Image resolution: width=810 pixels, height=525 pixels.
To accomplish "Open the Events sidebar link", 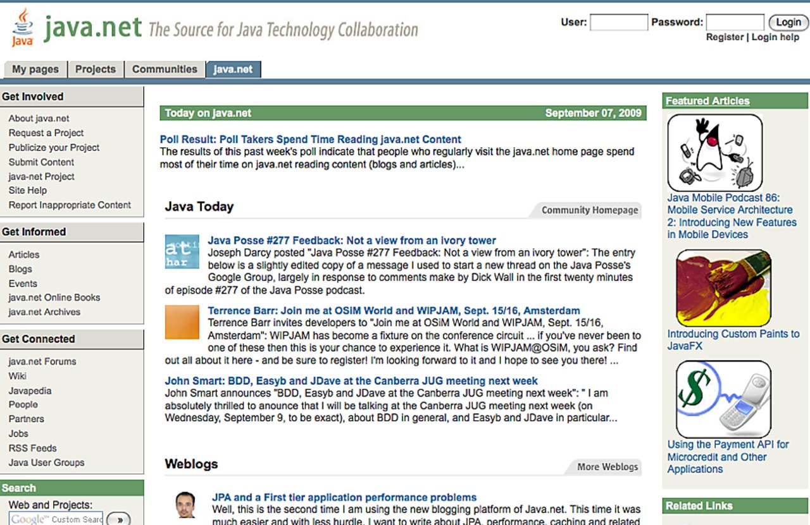I will [23, 284].
